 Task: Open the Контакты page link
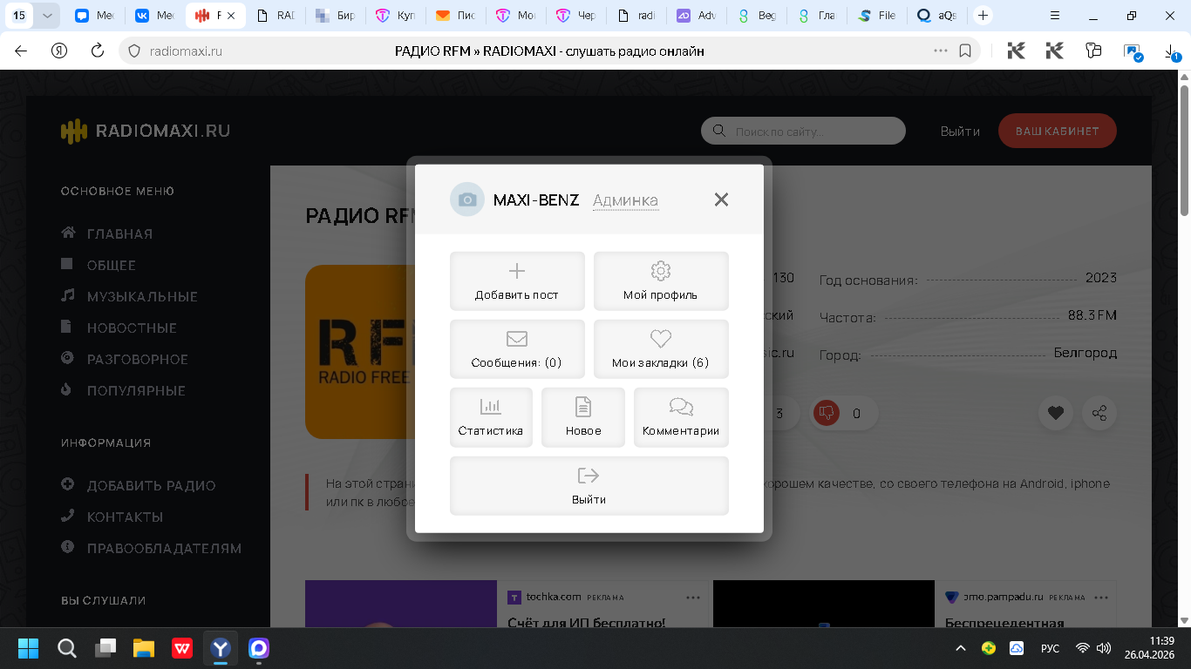(x=125, y=517)
